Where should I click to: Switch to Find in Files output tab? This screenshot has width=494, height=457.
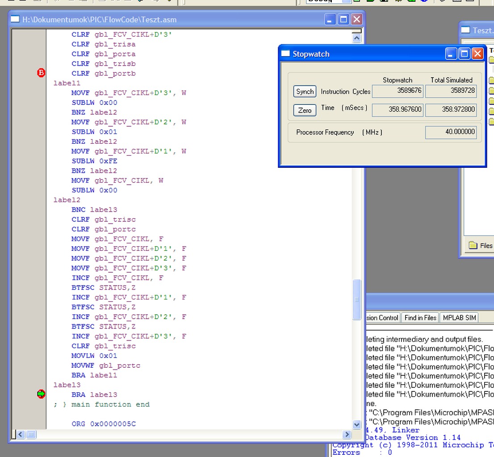pyautogui.click(x=420, y=318)
